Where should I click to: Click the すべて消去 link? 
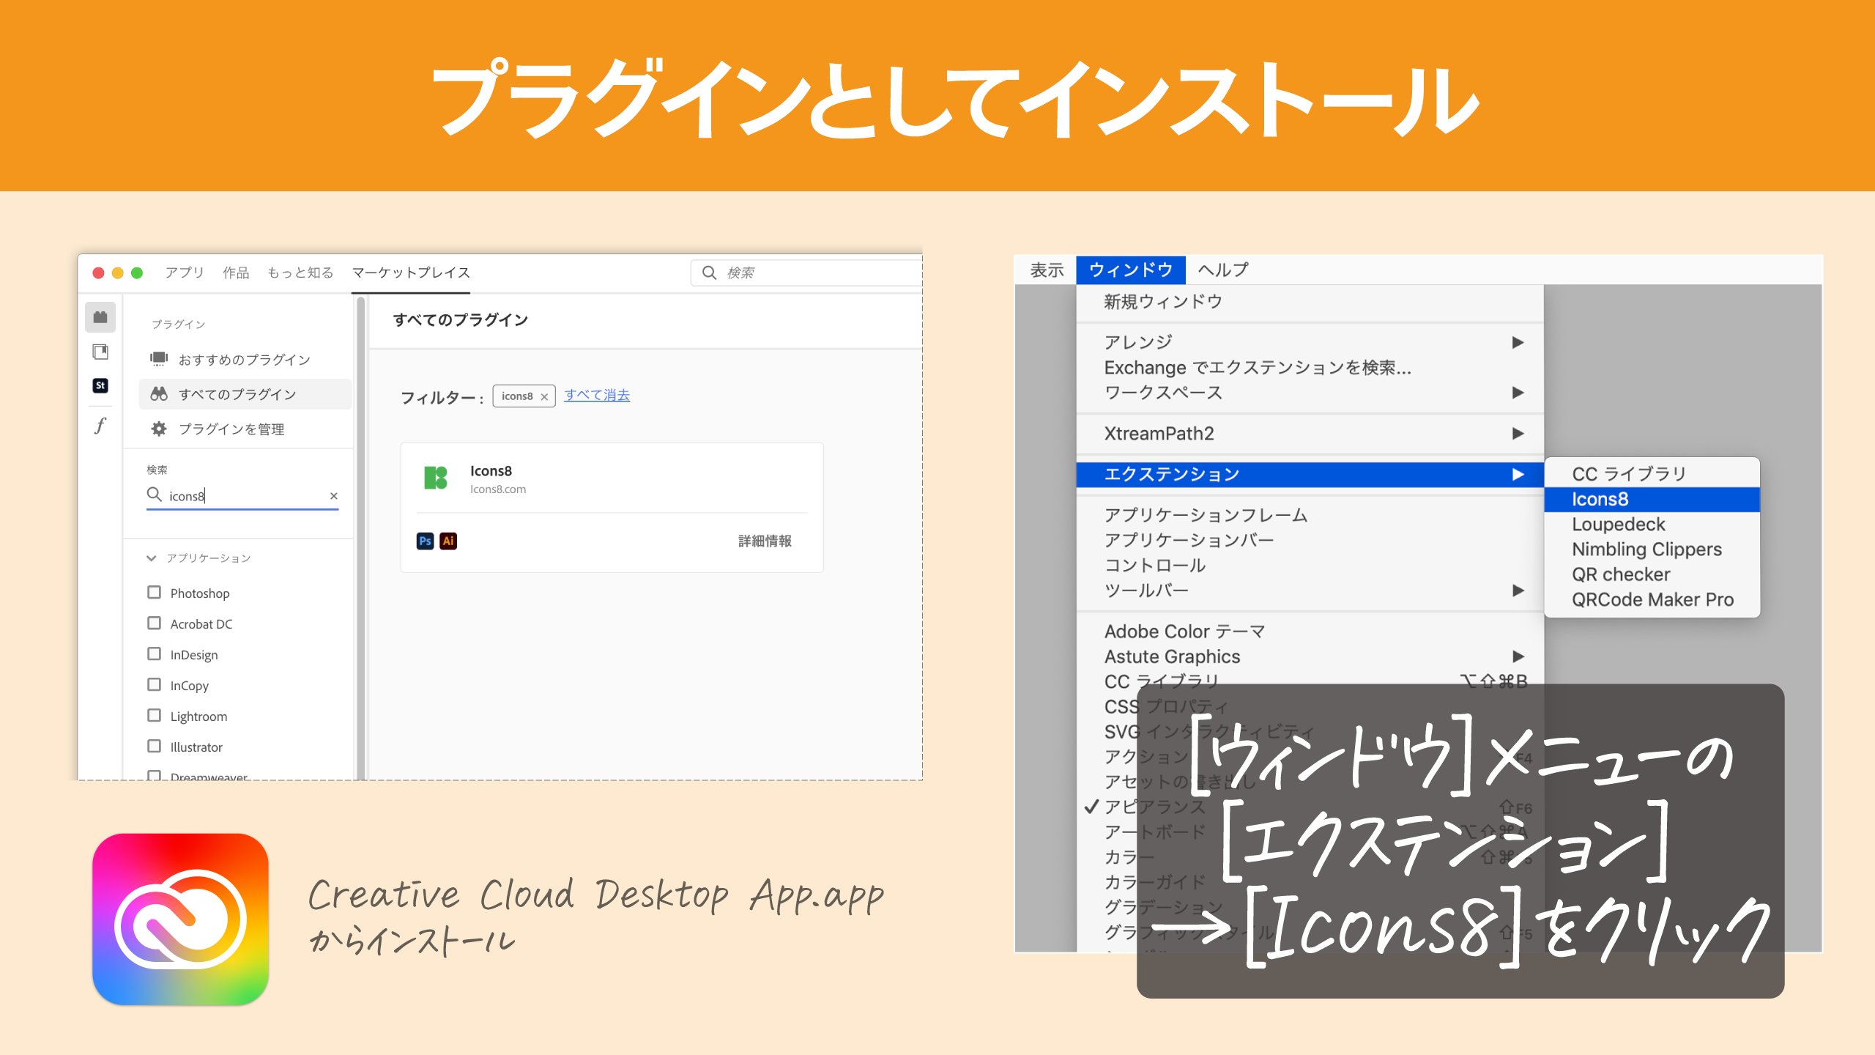[x=597, y=395]
